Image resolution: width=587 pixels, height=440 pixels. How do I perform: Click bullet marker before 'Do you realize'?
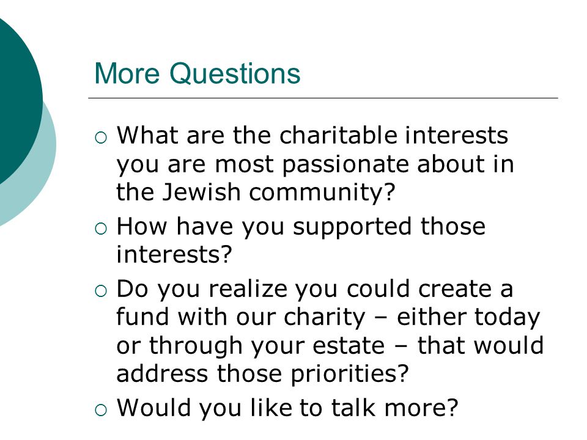[x=101, y=291]
